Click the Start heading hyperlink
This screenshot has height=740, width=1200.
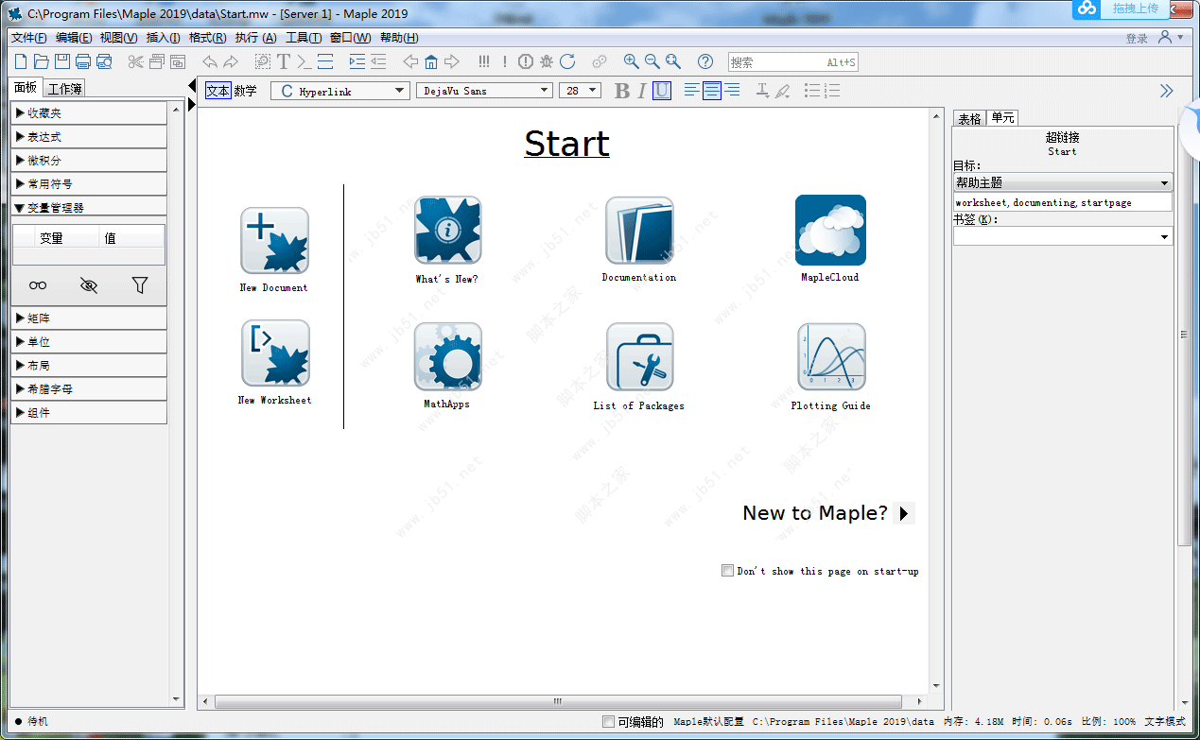tap(566, 144)
